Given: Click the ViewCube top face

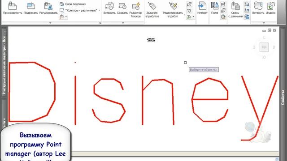Looking at the screenshot, I should [x=264, y=47].
